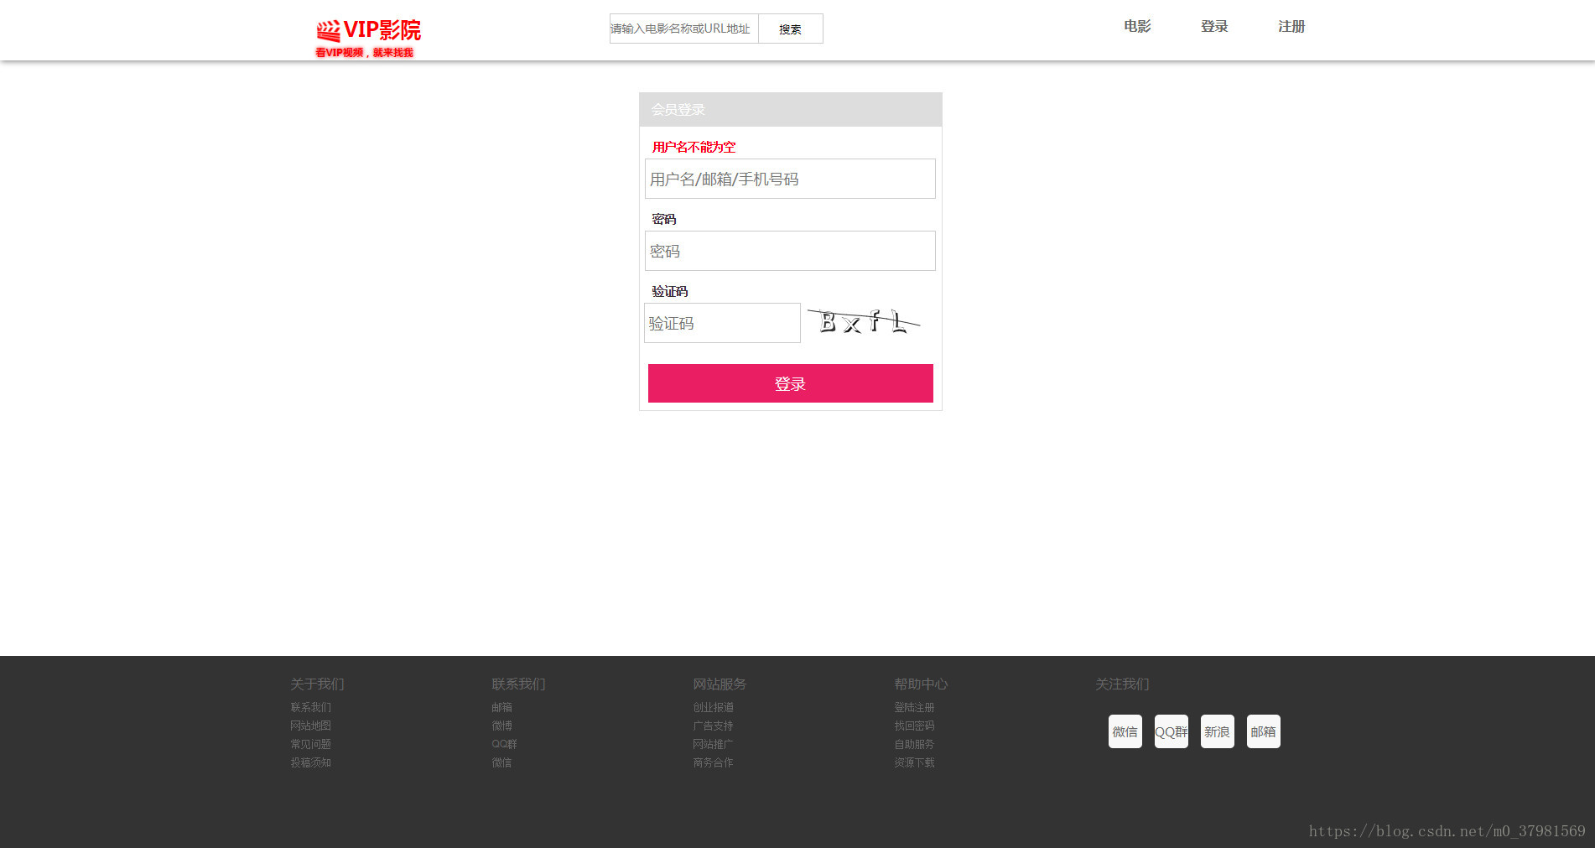Open the 自助服务 help link
Image resolution: width=1595 pixels, height=848 pixels.
914,744
